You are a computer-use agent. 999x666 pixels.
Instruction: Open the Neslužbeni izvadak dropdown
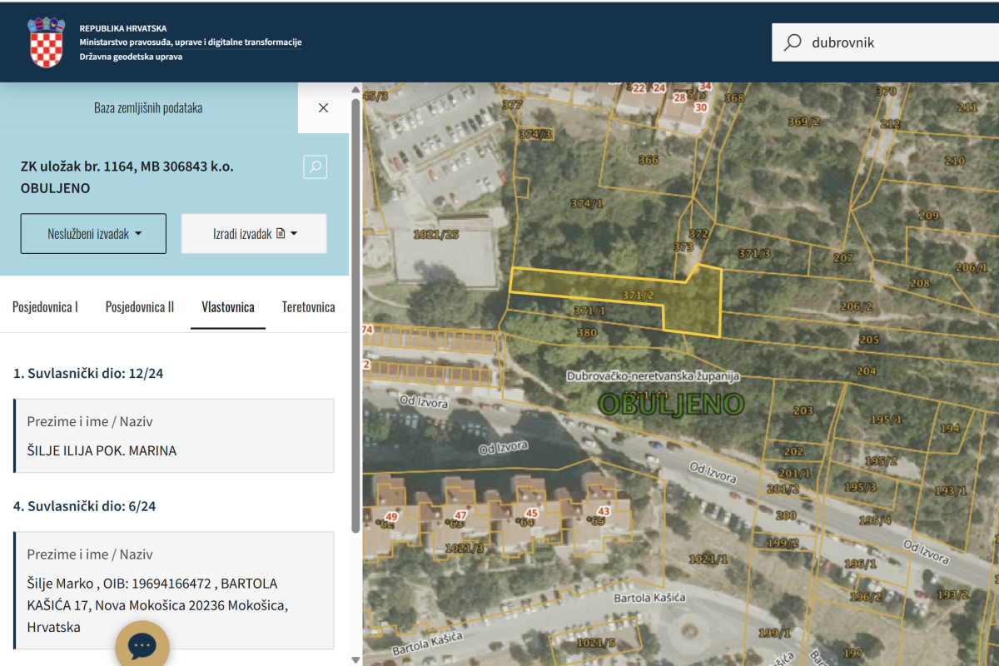[93, 234]
